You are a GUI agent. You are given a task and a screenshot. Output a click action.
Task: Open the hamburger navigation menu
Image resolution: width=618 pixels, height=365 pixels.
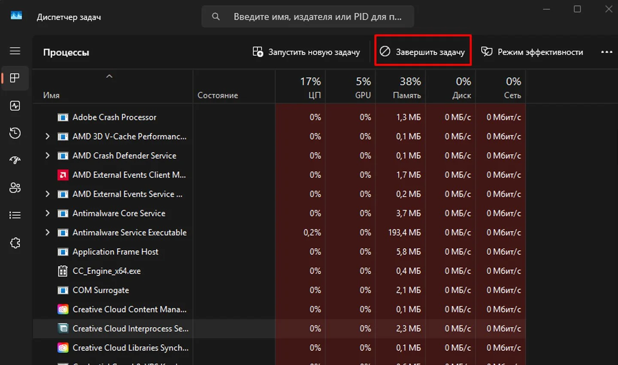tap(15, 51)
